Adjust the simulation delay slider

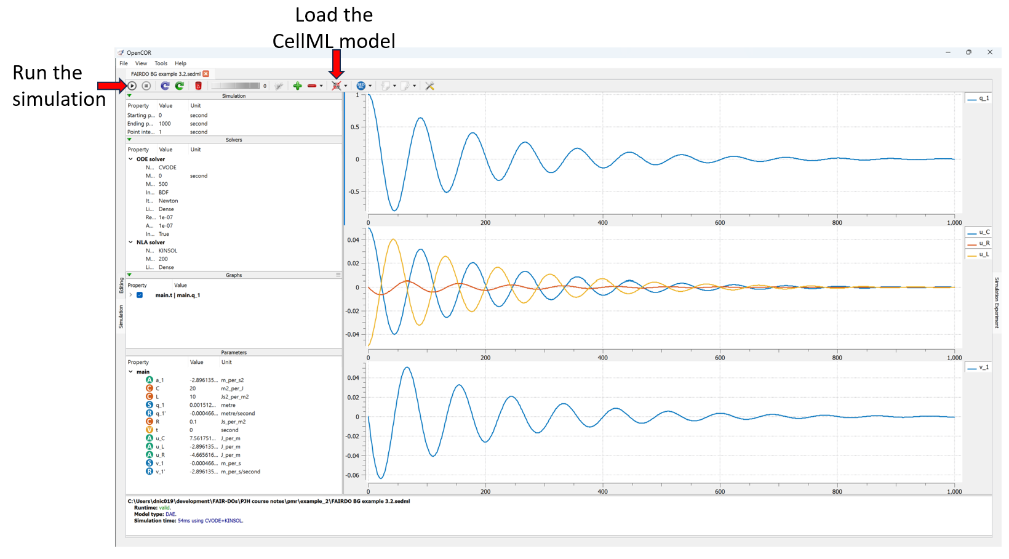[236, 86]
